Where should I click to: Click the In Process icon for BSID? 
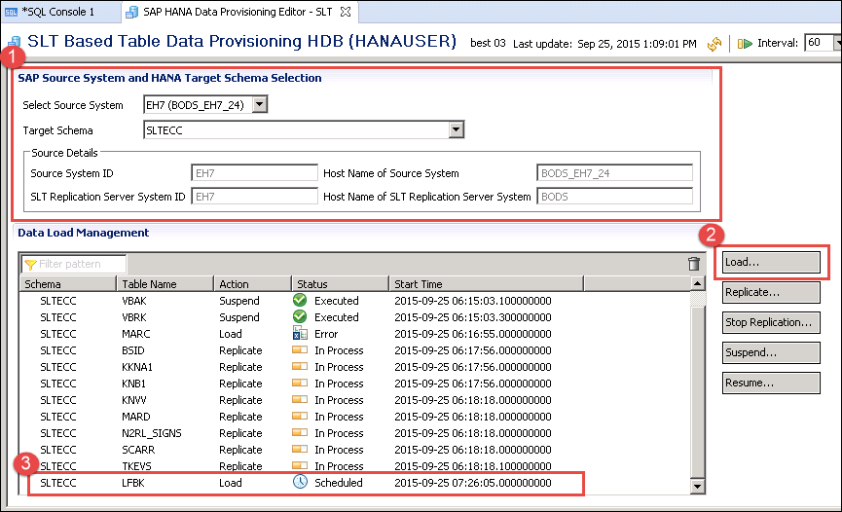(x=300, y=350)
